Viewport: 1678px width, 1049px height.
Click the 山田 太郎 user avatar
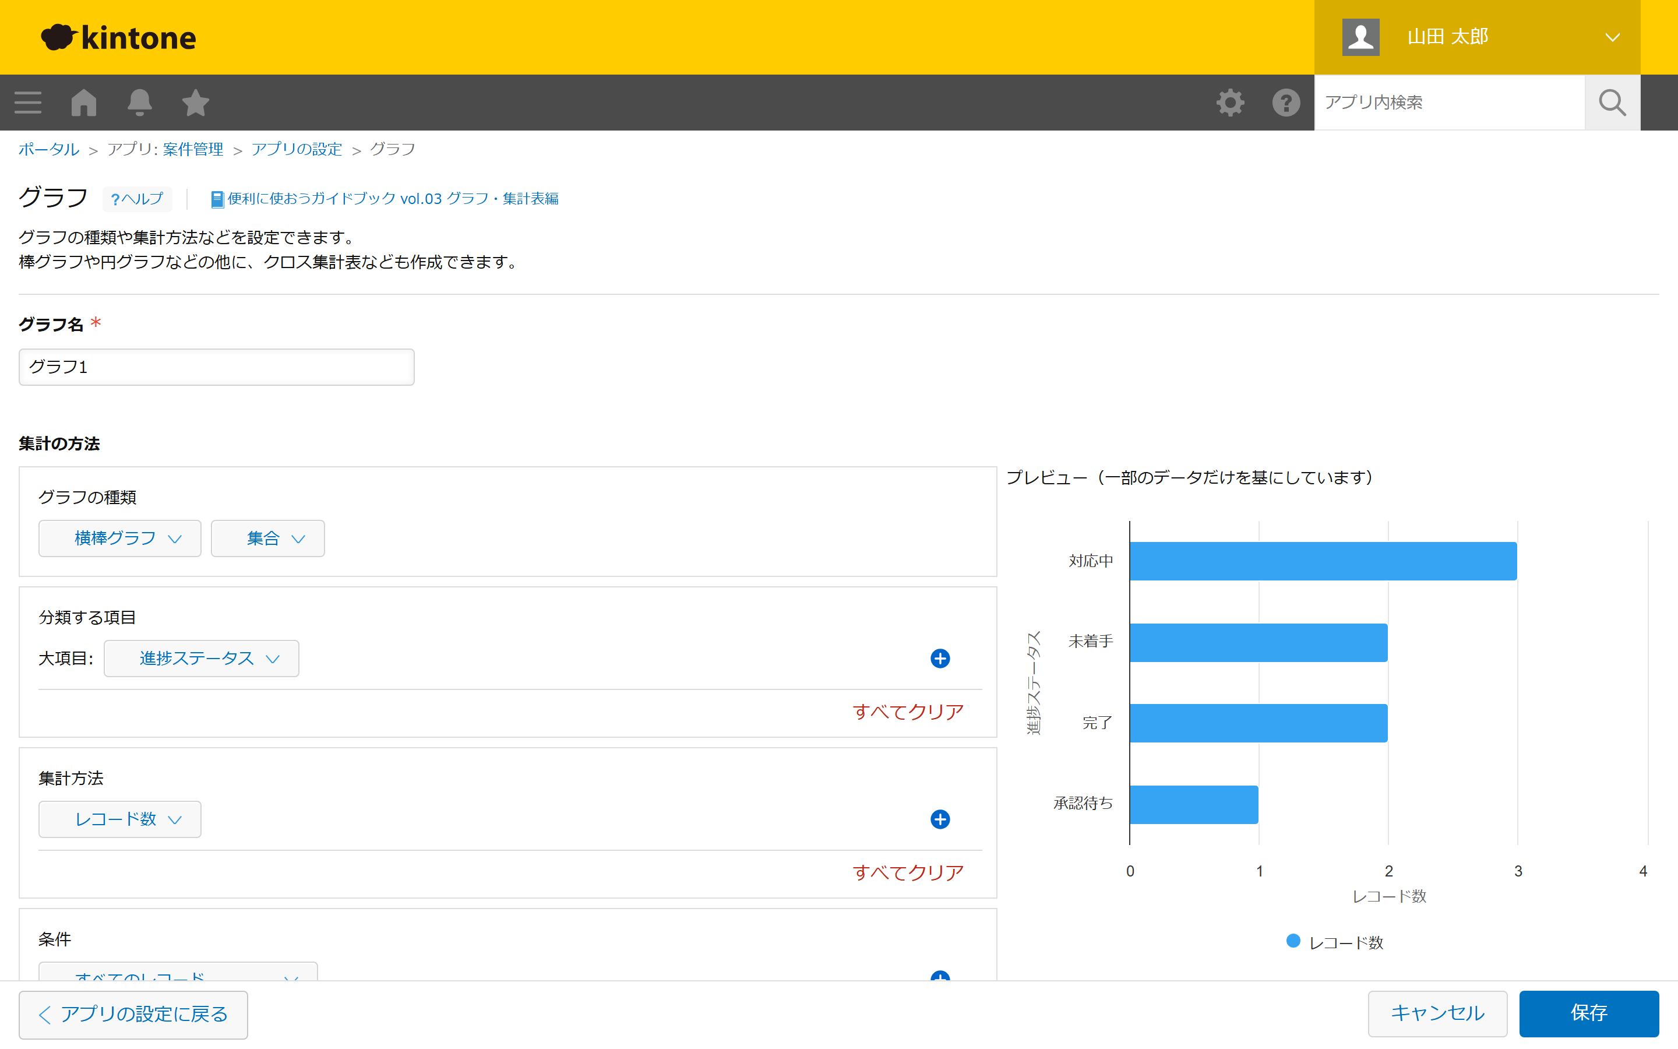tap(1360, 37)
